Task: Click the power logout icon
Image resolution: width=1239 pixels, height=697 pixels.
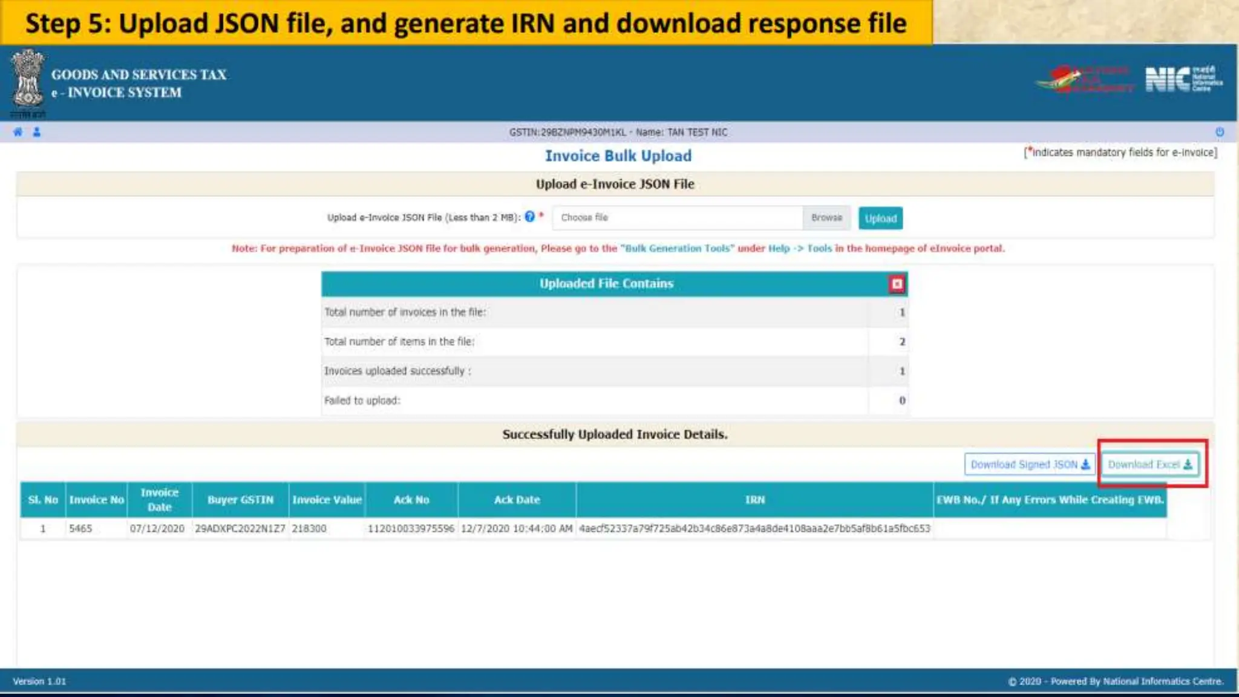Action: pos(1220,132)
